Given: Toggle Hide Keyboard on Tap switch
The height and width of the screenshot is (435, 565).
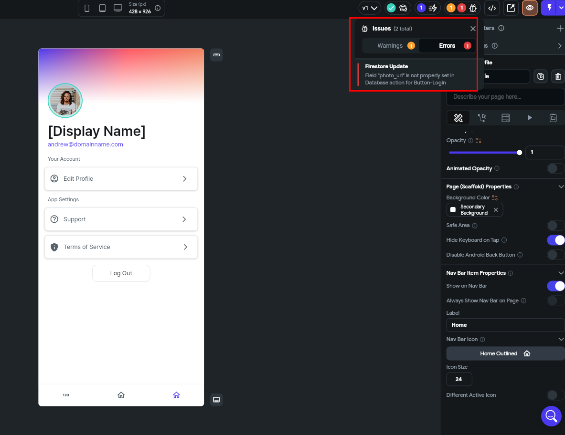Looking at the screenshot, I should [555, 240].
